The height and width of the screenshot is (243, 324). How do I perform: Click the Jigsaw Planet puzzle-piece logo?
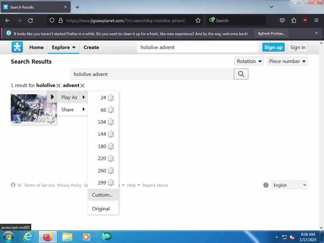[17, 47]
